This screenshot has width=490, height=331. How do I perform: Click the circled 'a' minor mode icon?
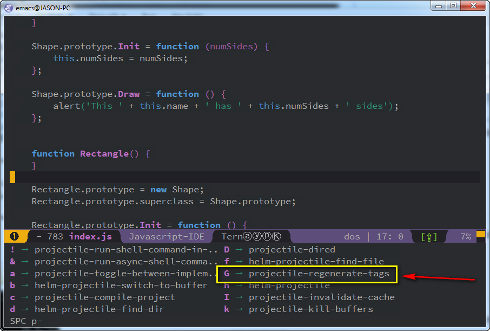[x=247, y=236]
